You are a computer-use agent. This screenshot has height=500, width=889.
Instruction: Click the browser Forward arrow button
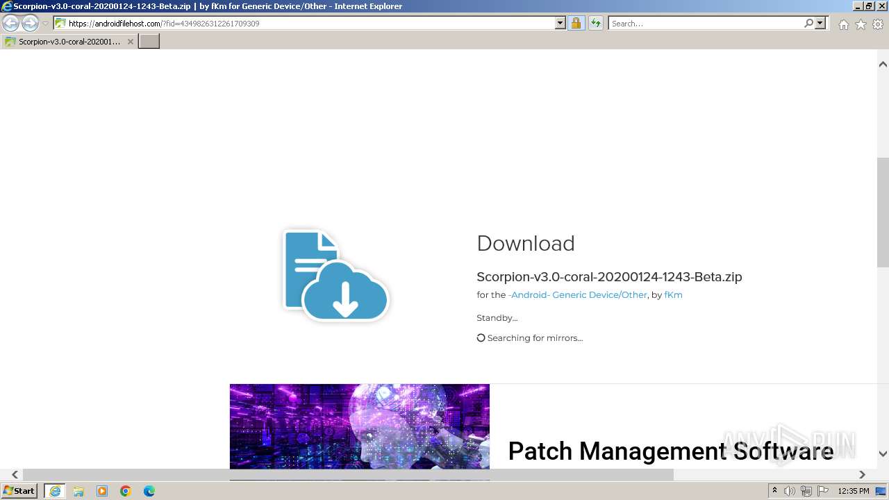tap(30, 24)
